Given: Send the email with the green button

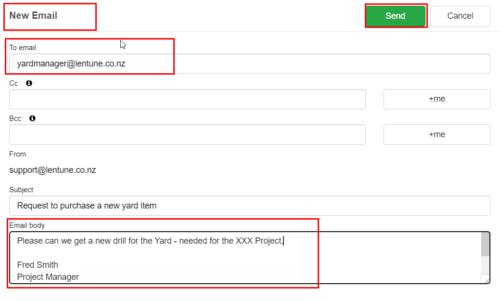Looking at the screenshot, I should (x=395, y=16).
